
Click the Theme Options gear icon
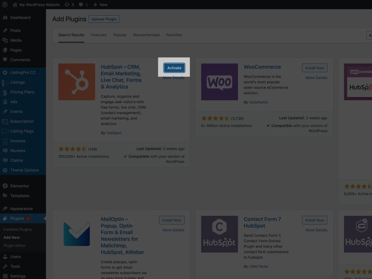(x=5, y=170)
